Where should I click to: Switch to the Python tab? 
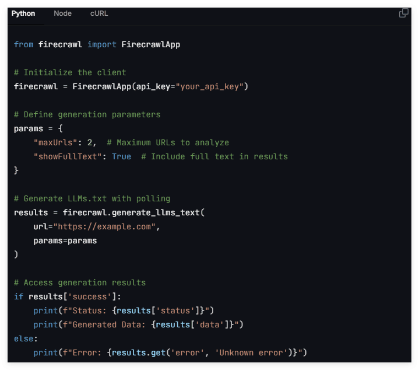coord(23,13)
